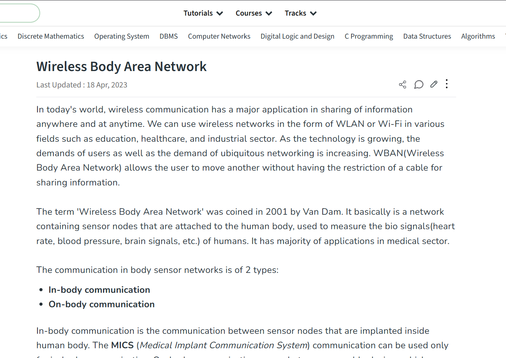Click the Last Updated date text

pyautogui.click(x=82, y=85)
